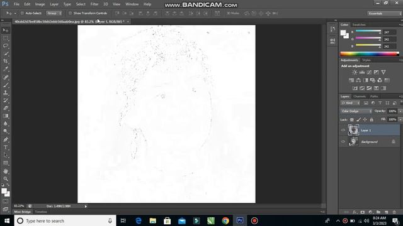Image resolution: width=403 pixels, height=226 pixels.
Task: Select the Background layer
Action: (x=370, y=142)
